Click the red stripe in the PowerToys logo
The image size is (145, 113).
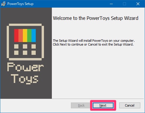pyautogui.click(x=16, y=36)
